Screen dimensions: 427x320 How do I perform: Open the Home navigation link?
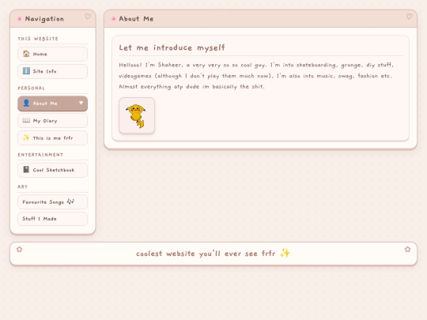click(x=52, y=54)
